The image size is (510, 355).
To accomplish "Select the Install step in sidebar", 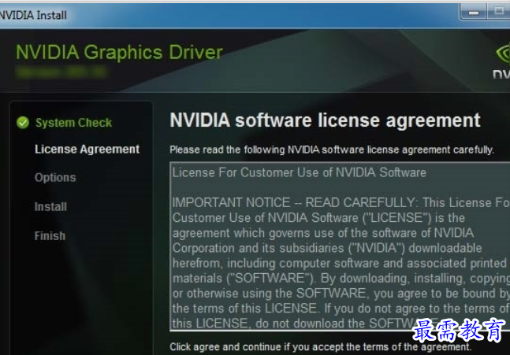I will 50,206.
